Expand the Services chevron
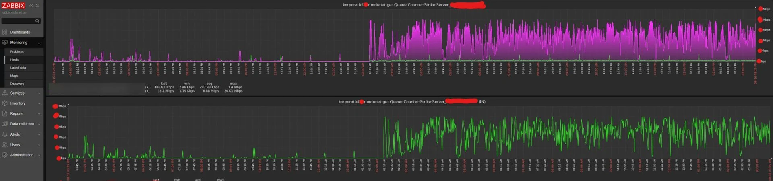The height and width of the screenshot is (181, 773). coord(39,93)
